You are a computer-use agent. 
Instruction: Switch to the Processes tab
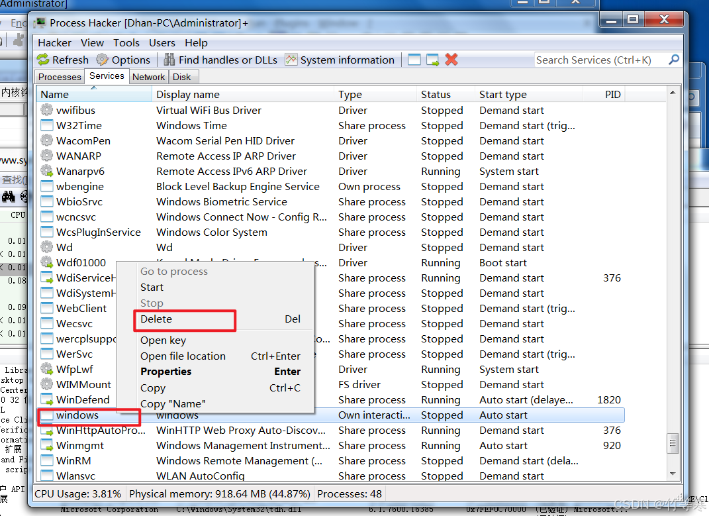[x=60, y=77]
